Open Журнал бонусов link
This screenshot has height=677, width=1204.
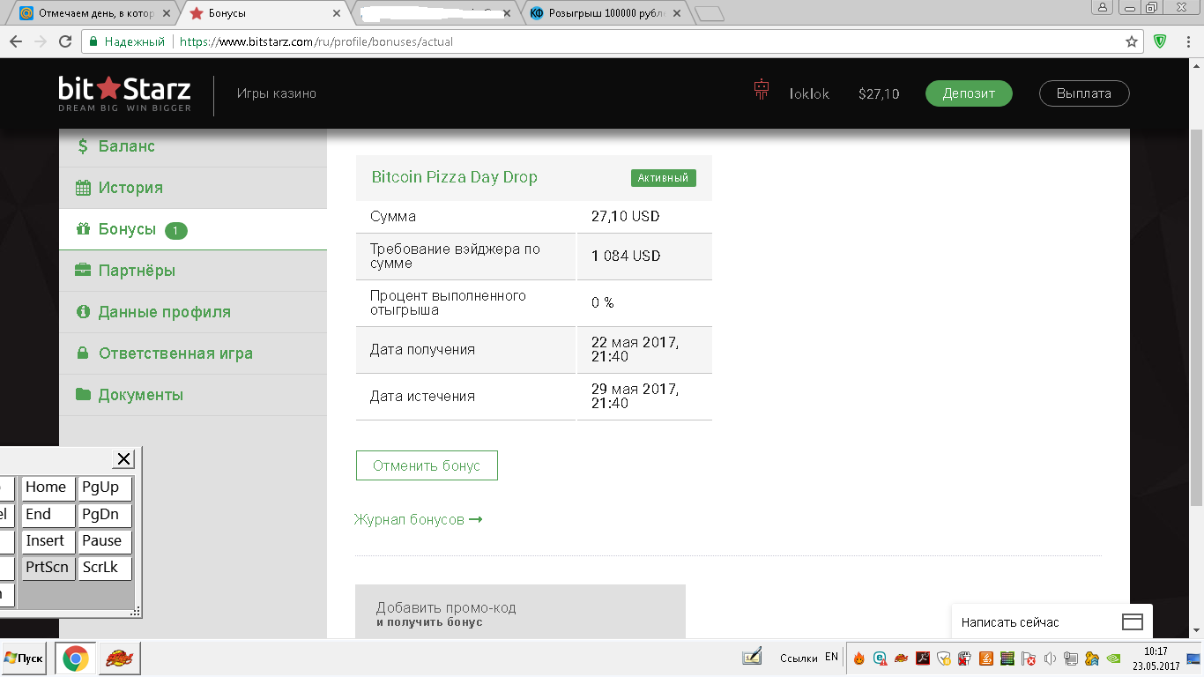[418, 519]
